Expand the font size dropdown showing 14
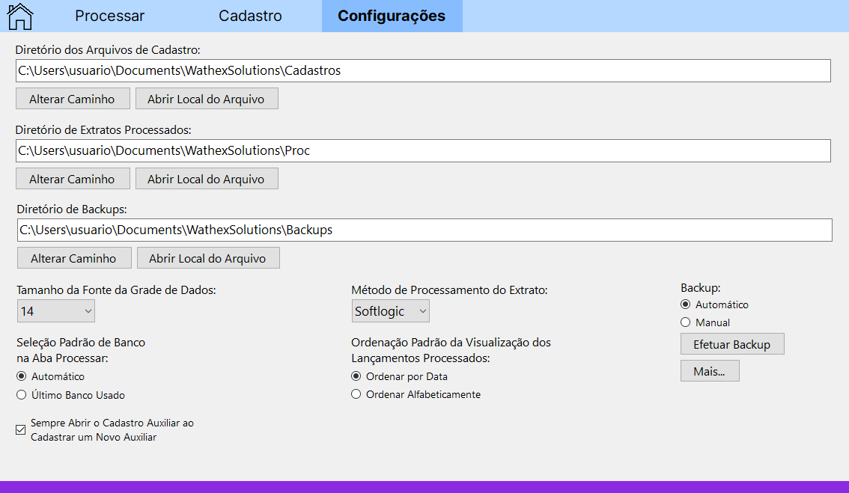This screenshot has height=493, width=849. click(x=55, y=310)
